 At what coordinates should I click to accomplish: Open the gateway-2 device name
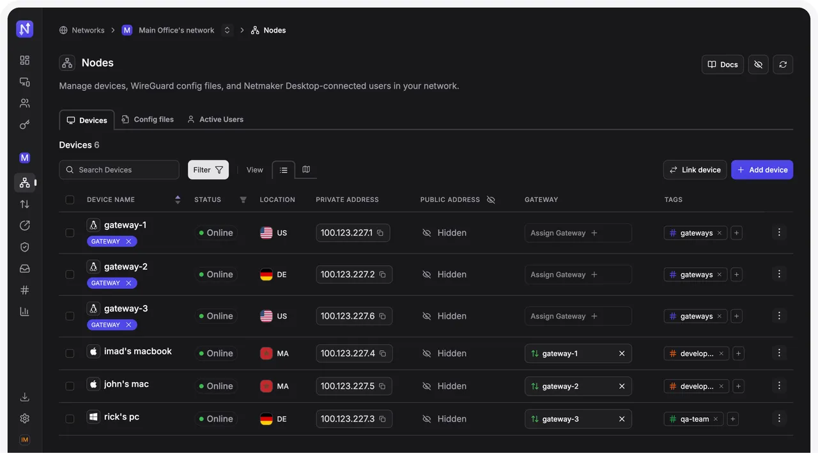[x=126, y=266]
